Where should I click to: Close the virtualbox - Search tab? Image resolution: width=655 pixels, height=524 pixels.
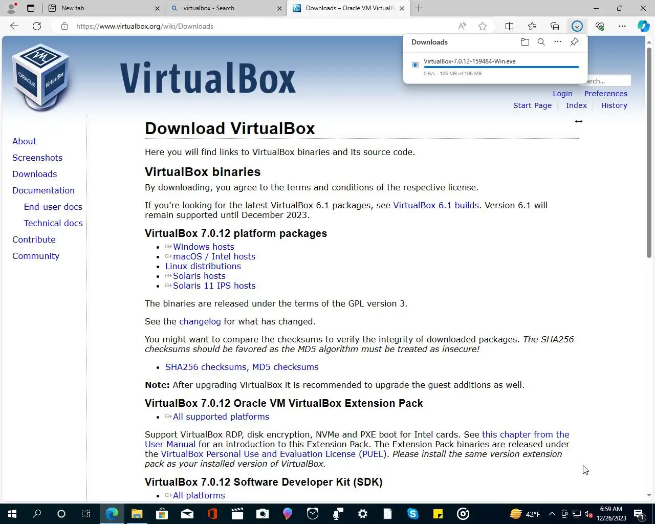tap(279, 8)
